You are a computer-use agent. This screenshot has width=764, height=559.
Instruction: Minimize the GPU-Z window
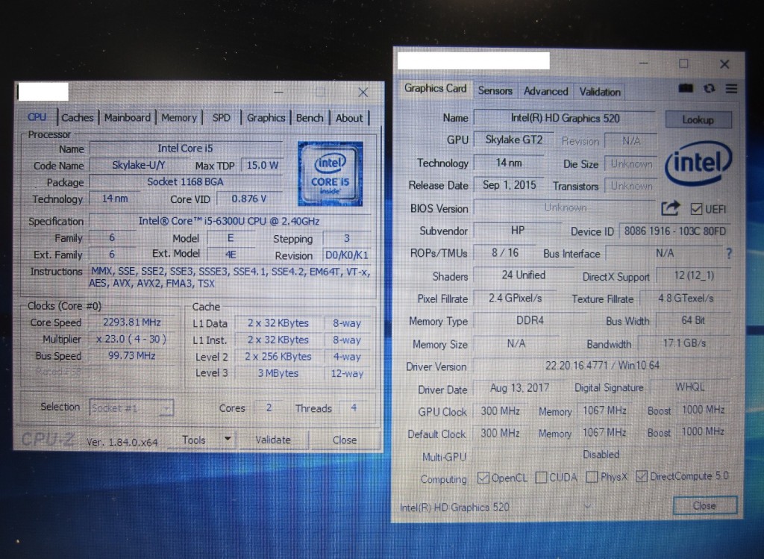[x=643, y=63]
